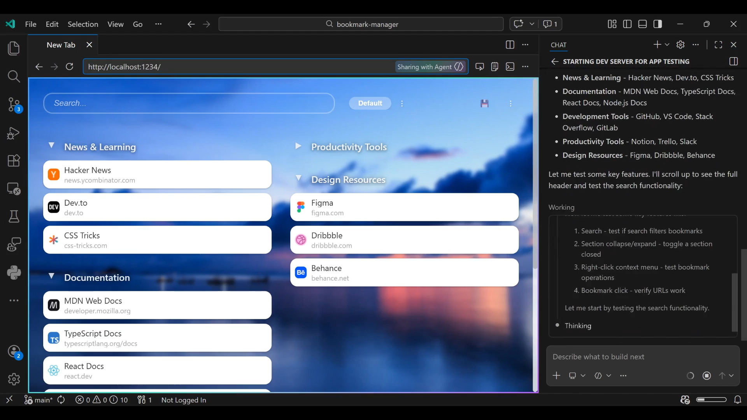
Task: Open Run and Debug view
Action: [x=14, y=133]
